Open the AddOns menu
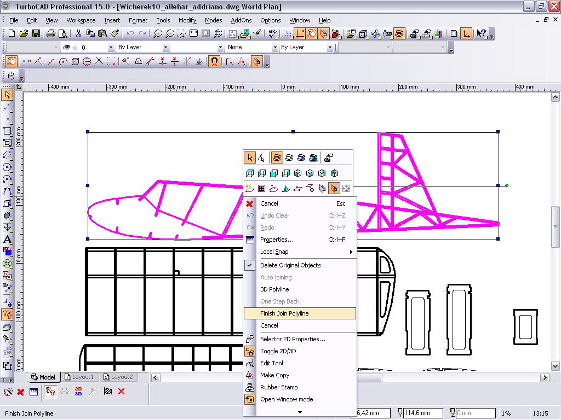Image resolution: width=561 pixels, height=420 pixels. [x=241, y=20]
